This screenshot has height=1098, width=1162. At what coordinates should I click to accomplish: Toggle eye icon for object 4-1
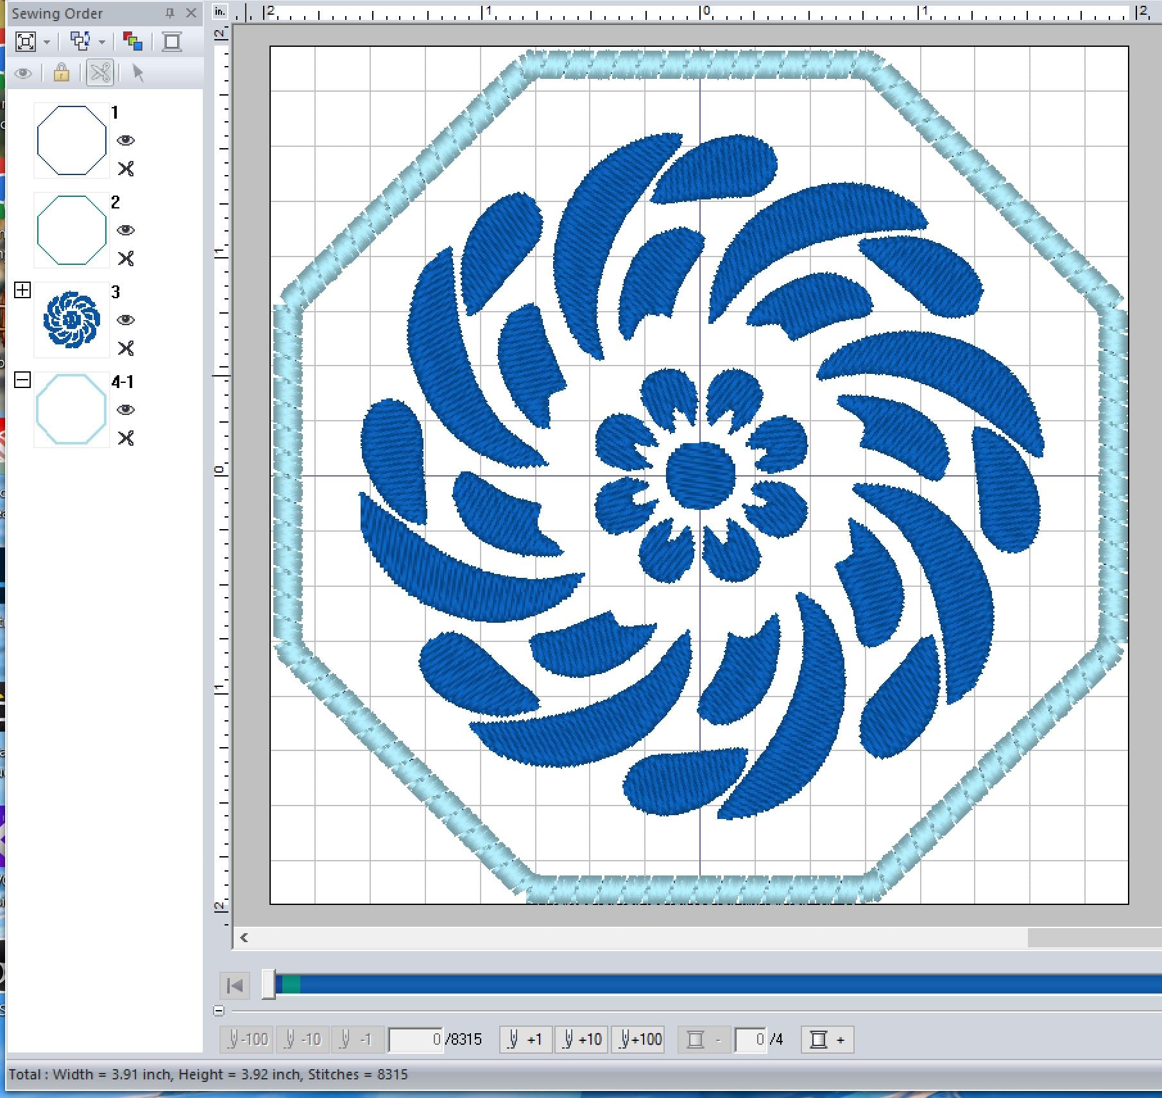[126, 410]
